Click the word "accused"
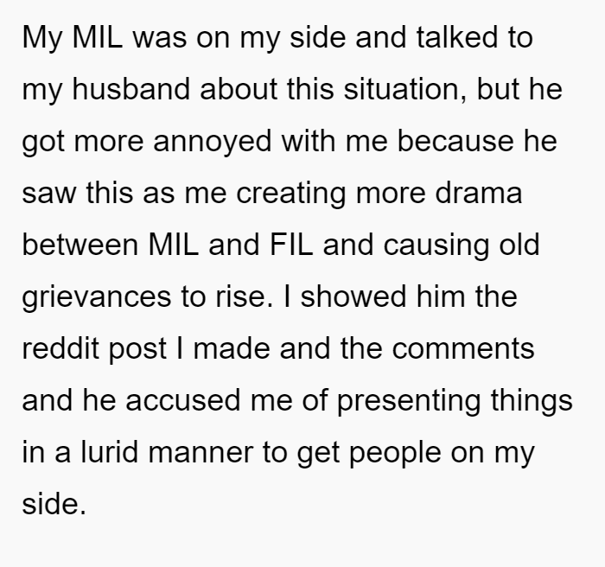 click(183, 401)
